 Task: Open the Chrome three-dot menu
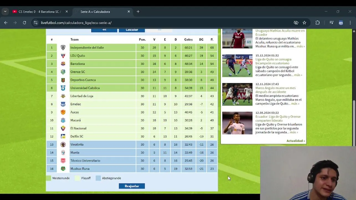coord(350,23)
